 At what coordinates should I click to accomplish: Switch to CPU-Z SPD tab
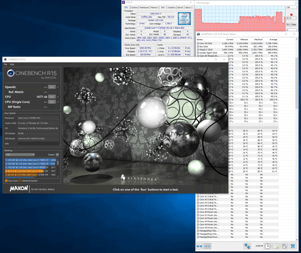163,7
